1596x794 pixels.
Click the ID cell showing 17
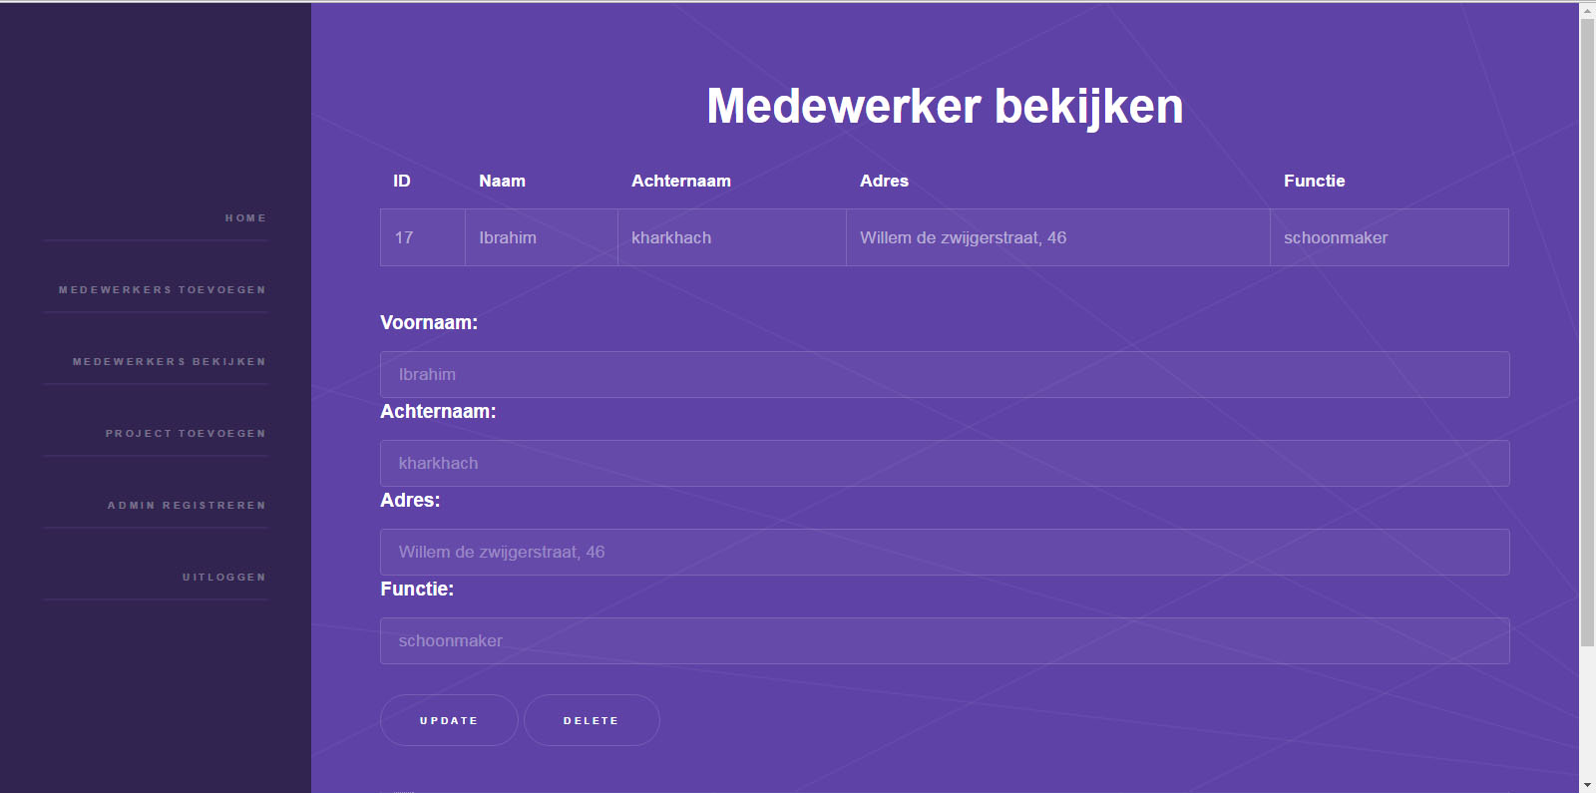(x=423, y=237)
